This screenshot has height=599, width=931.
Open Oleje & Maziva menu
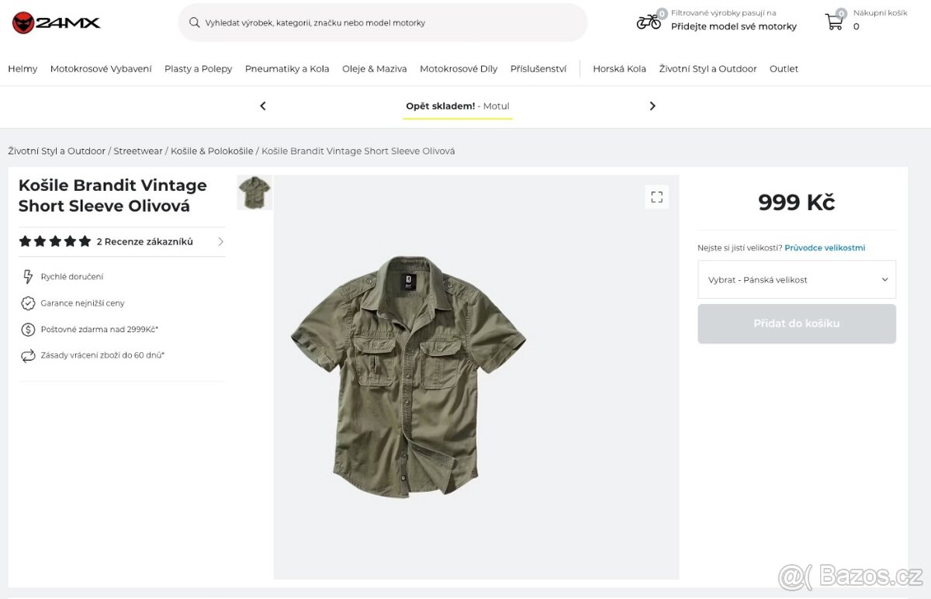(375, 69)
